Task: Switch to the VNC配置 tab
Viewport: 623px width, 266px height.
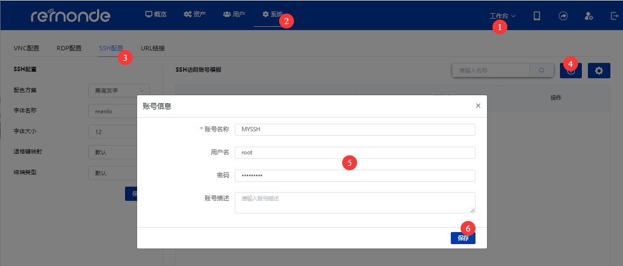Action: (x=27, y=48)
